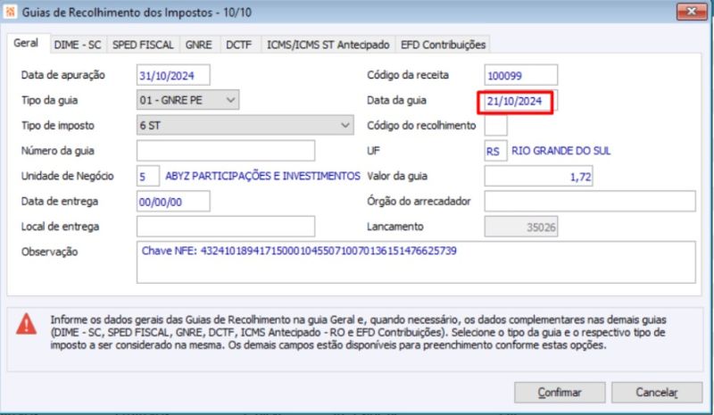
Task: Click the Valor da guia field
Action: (539, 177)
